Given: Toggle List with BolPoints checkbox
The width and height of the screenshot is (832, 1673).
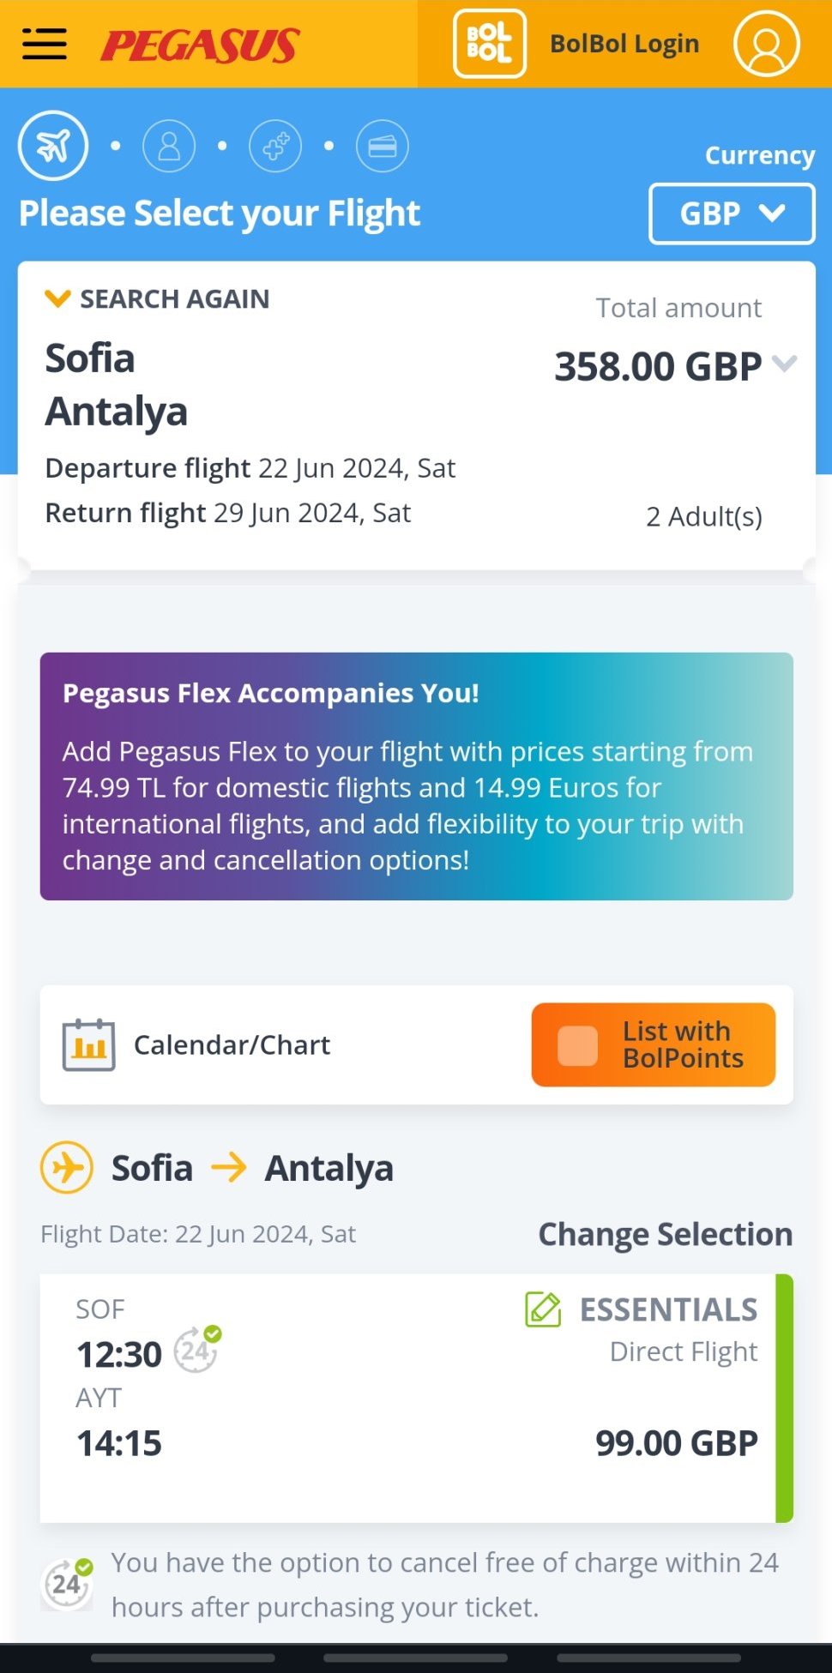Looking at the screenshot, I should (x=577, y=1045).
